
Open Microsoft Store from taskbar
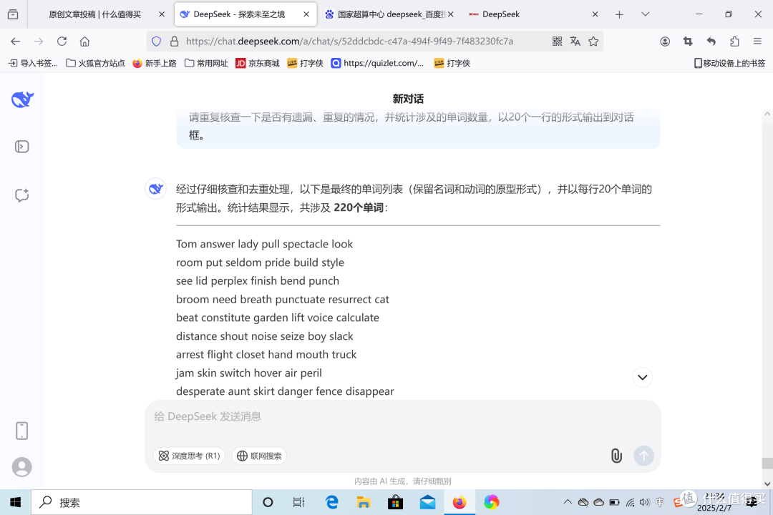click(395, 502)
